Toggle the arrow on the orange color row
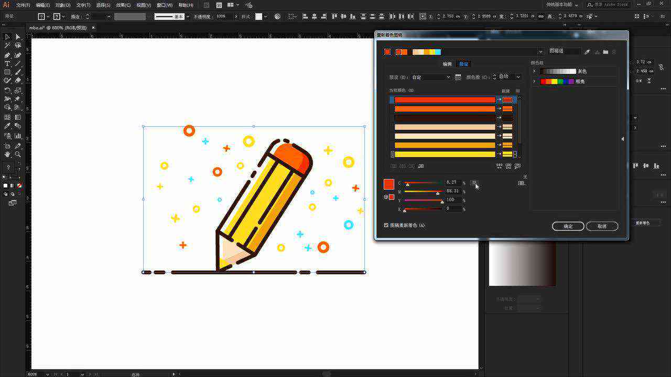This screenshot has width=671, height=377. click(x=499, y=108)
